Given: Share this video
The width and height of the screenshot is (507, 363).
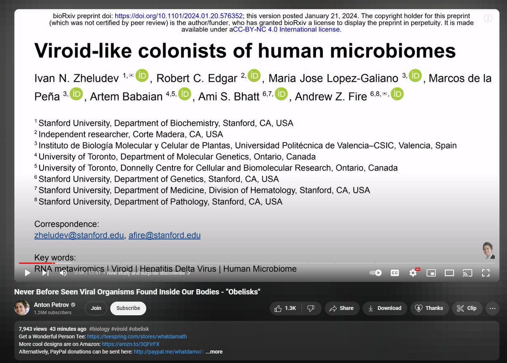Looking at the screenshot, I should [x=341, y=308].
